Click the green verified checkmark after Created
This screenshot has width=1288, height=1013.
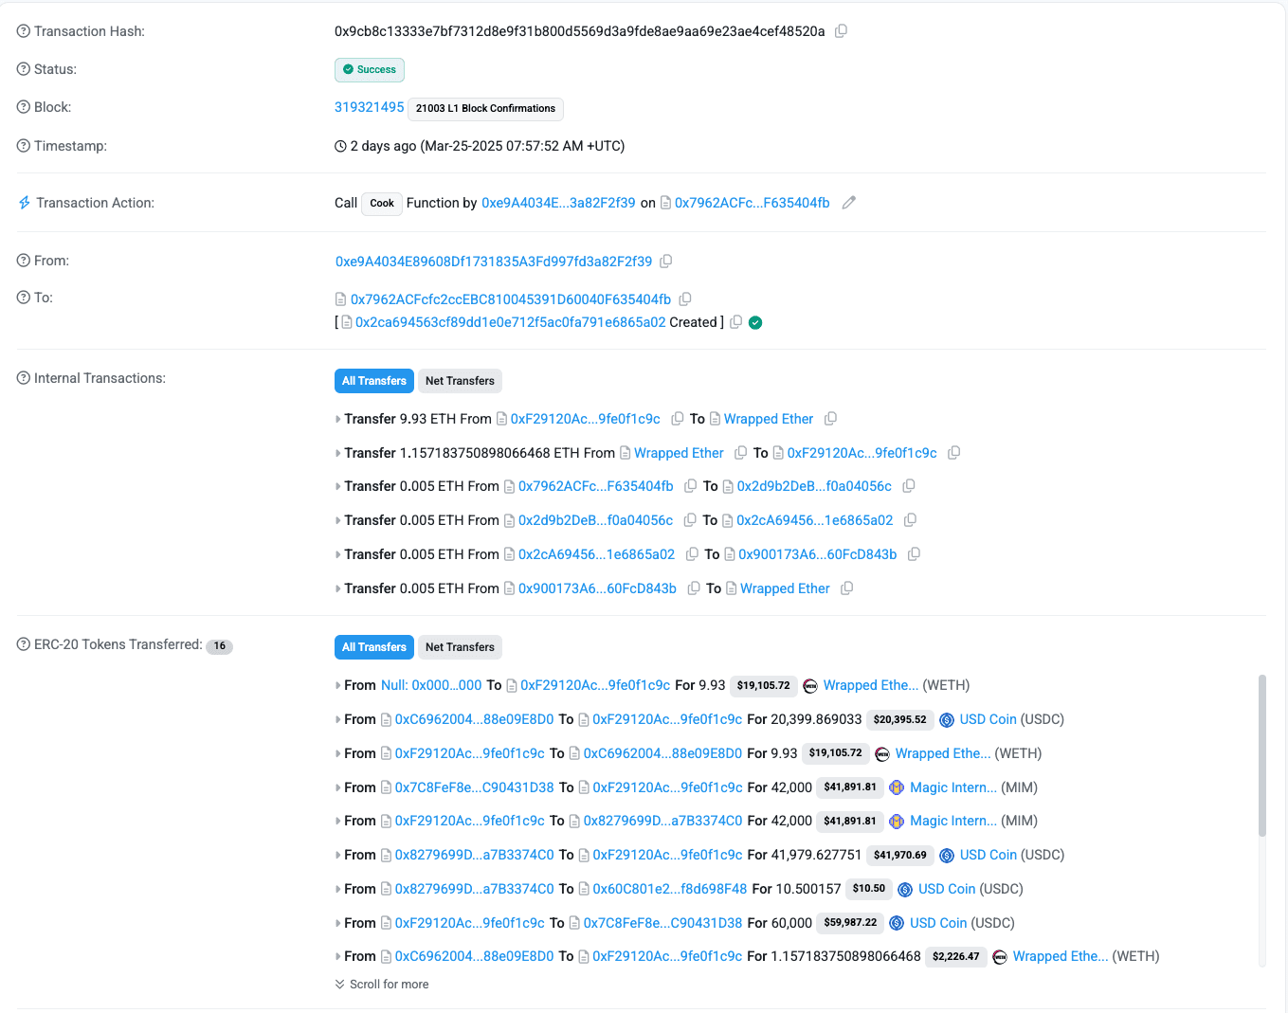(x=755, y=323)
